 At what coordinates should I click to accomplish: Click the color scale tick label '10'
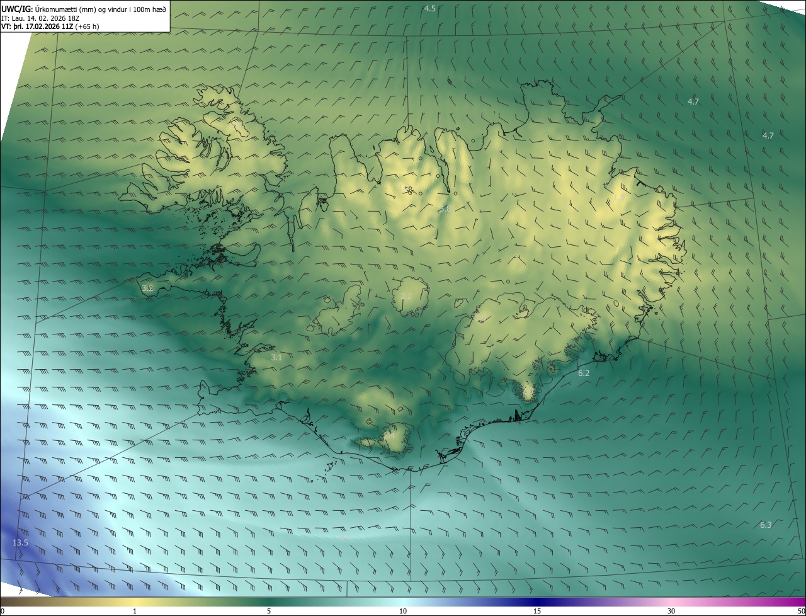coord(403,611)
